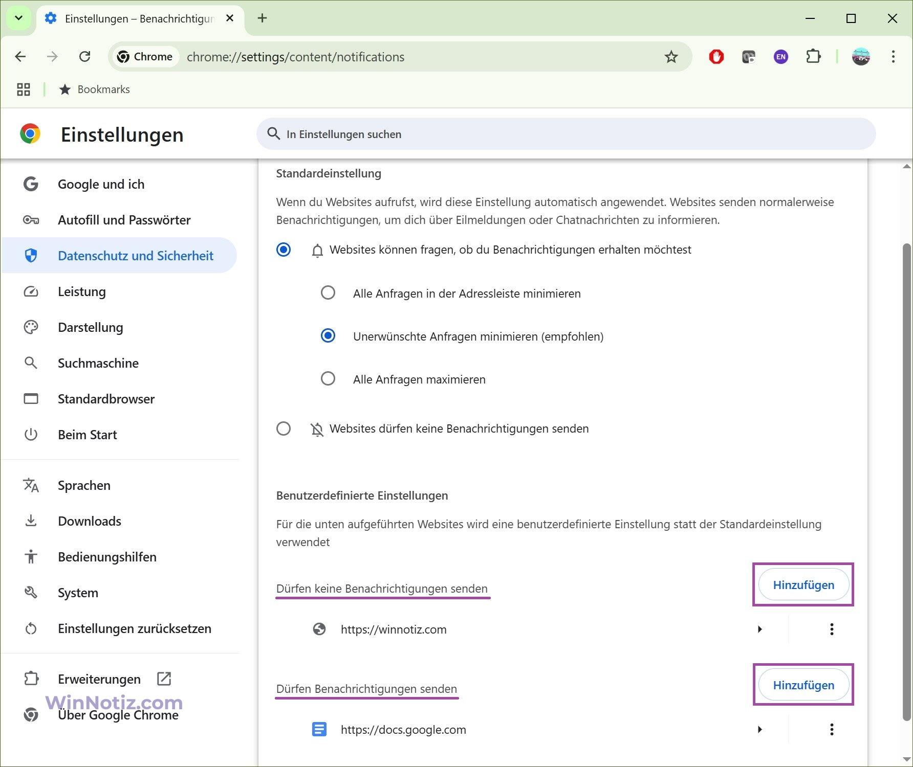Open Bedienungshilfen settings
Image resolution: width=913 pixels, height=767 pixels.
click(x=119, y=557)
